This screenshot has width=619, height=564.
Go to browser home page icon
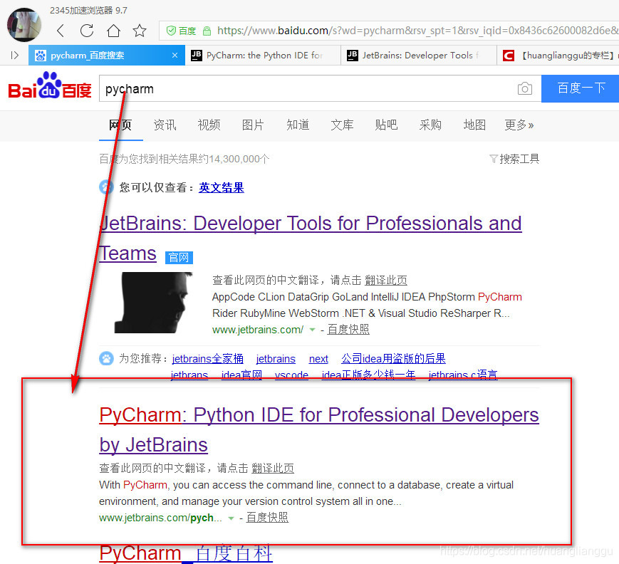click(113, 31)
